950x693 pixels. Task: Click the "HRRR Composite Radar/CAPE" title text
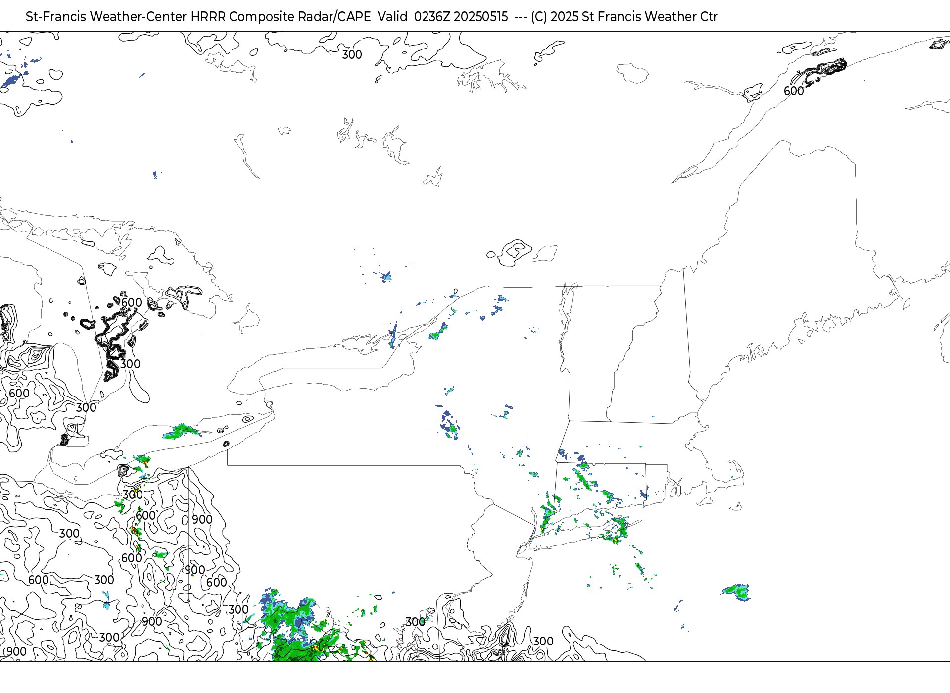281,17
